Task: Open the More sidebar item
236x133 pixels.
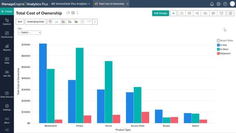Action: [x=7, y=120]
